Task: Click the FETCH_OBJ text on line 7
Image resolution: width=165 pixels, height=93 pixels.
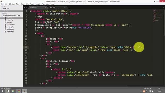Action: coord(85,28)
